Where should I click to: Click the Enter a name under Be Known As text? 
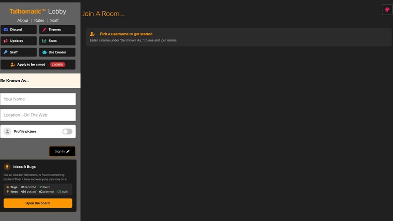pyautogui.click(x=134, y=40)
